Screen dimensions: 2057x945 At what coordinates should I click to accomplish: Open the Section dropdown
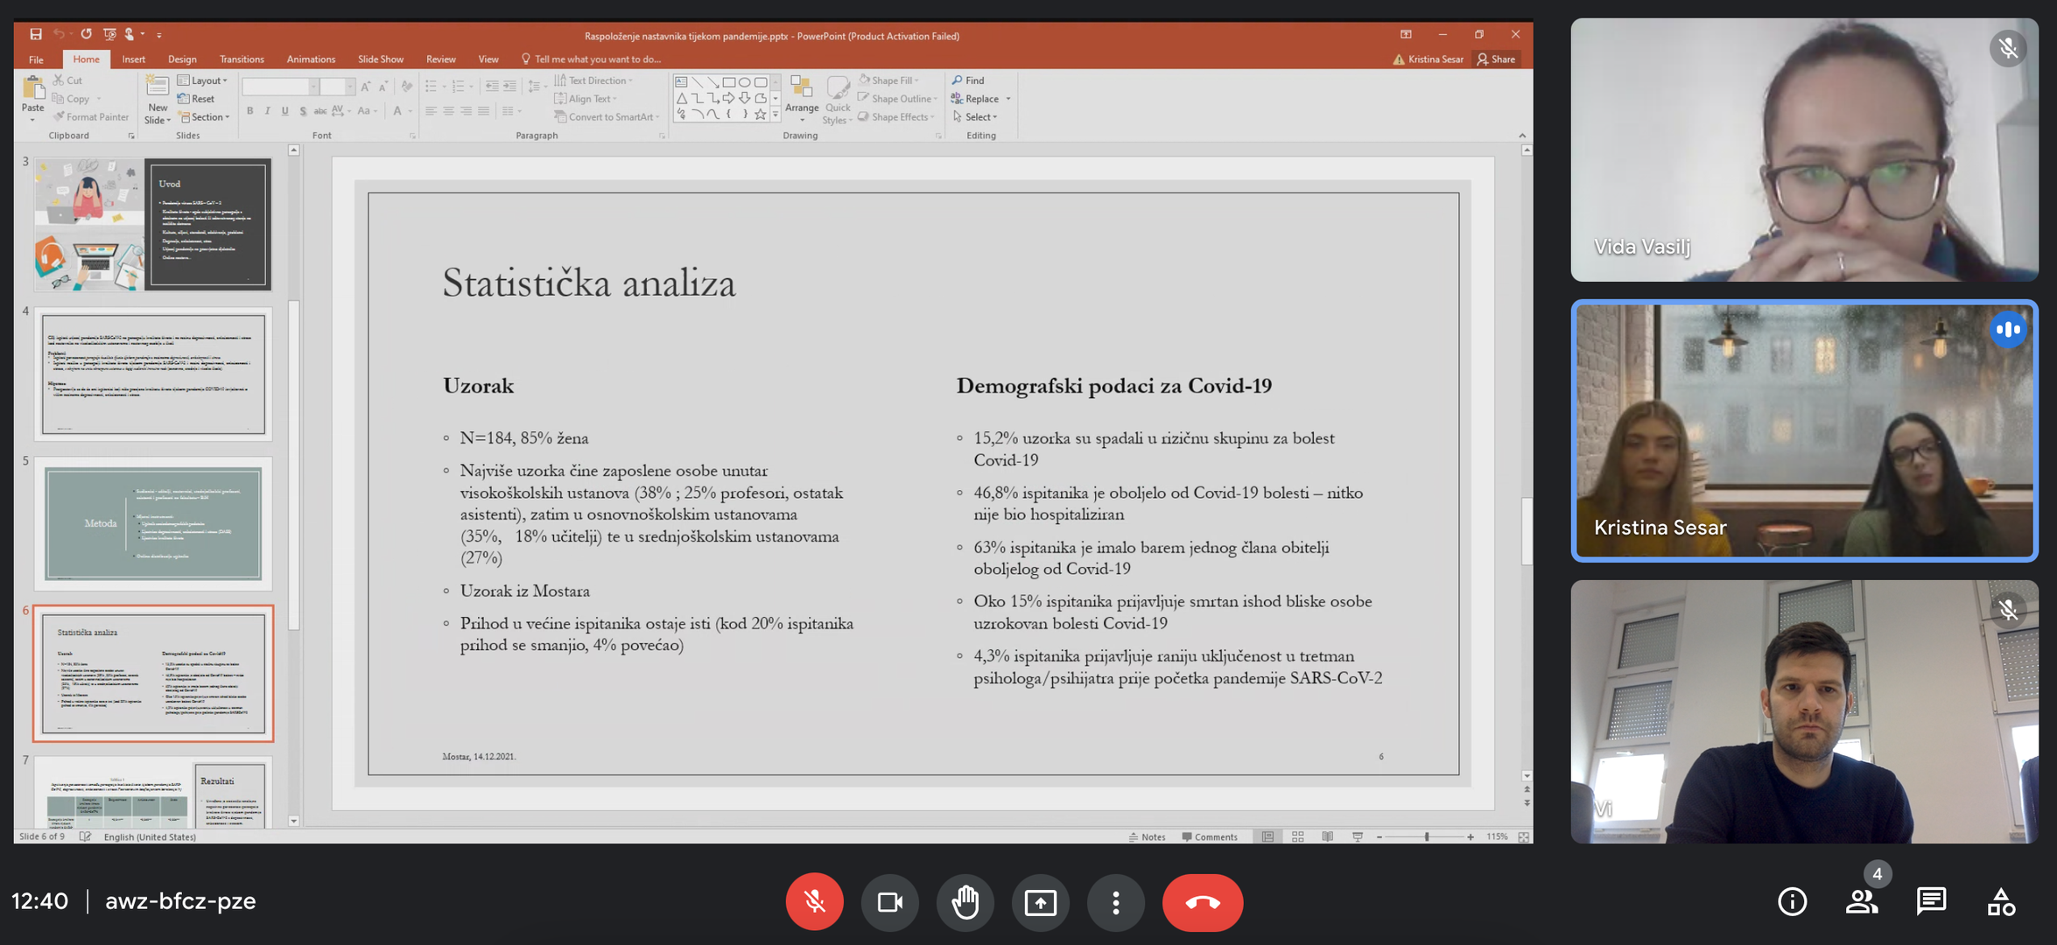206,117
